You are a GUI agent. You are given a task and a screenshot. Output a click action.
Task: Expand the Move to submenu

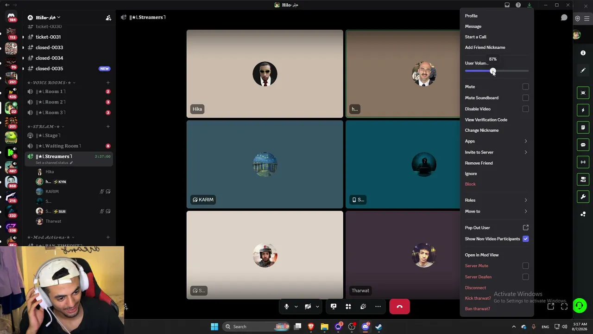[x=497, y=211]
